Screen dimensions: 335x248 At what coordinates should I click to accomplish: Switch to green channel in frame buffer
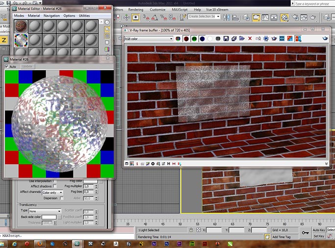click(194, 39)
